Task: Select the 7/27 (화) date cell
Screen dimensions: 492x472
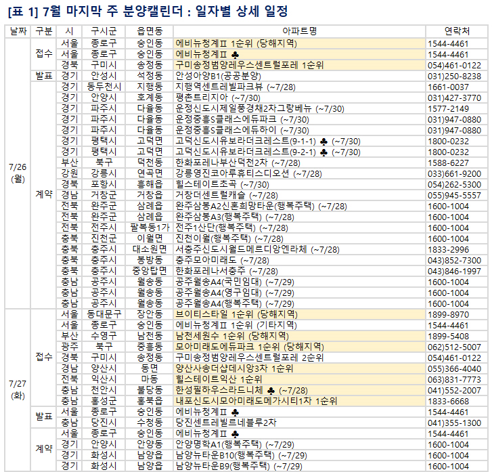Action: click(18, 390)
